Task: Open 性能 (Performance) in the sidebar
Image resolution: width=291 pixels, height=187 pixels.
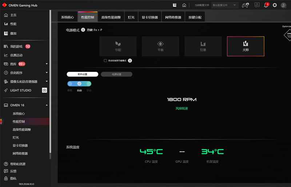Action: tap(13, 24)
